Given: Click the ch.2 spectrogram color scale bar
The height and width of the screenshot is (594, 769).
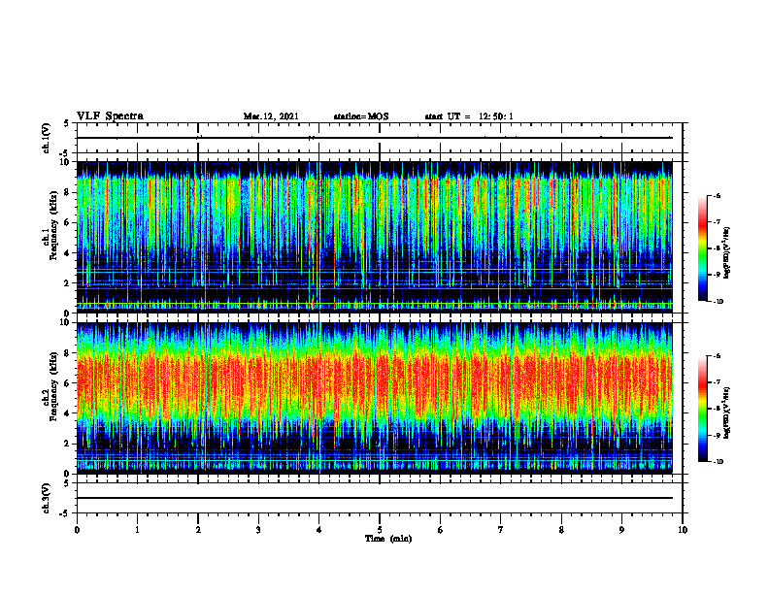Looking at the screenshot, I should (x=702, y=409).
